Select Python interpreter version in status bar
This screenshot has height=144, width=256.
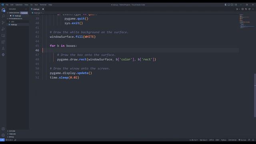pos(232,140)
